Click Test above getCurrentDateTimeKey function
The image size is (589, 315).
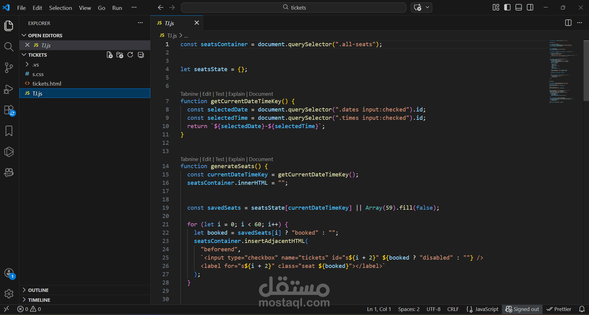[x=220, y=94]
